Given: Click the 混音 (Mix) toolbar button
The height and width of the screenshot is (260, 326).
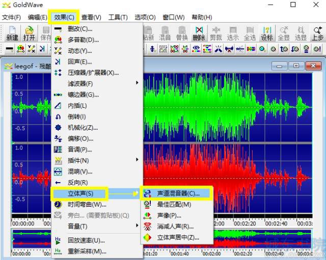Looking at the screenshot, I should tap(165, 33).
